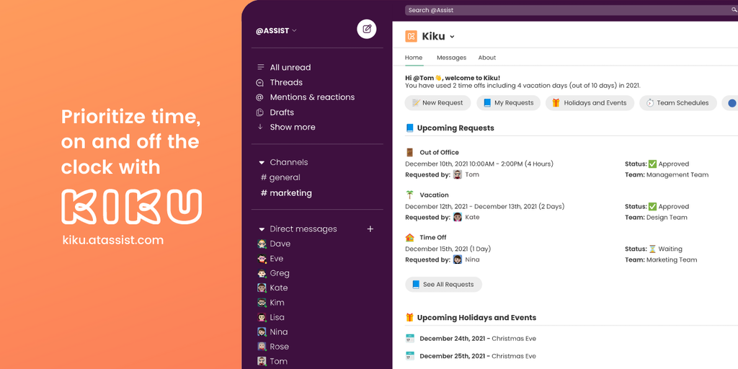
Task: Click Kim's avatar in direct messages
Action: [262, 303]
